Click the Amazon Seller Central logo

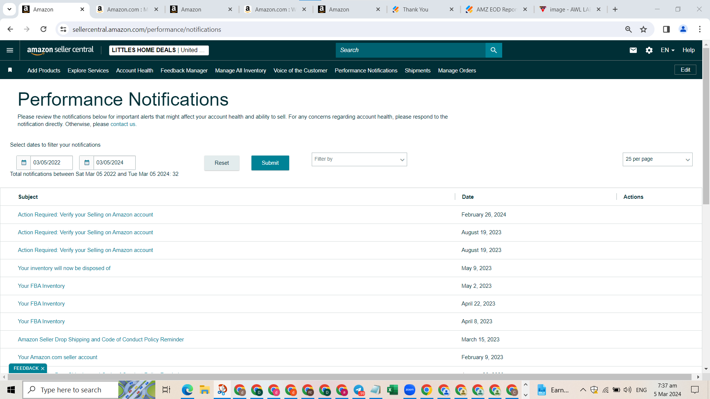pyautogui.click(x=60, y=50)
